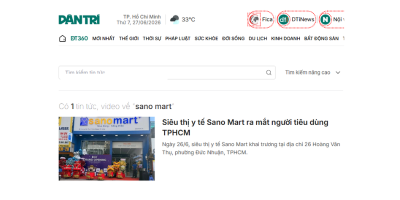
Task: Click the article summary about 26 Hoàng Văn Thụ
Action: pos(251,148)
